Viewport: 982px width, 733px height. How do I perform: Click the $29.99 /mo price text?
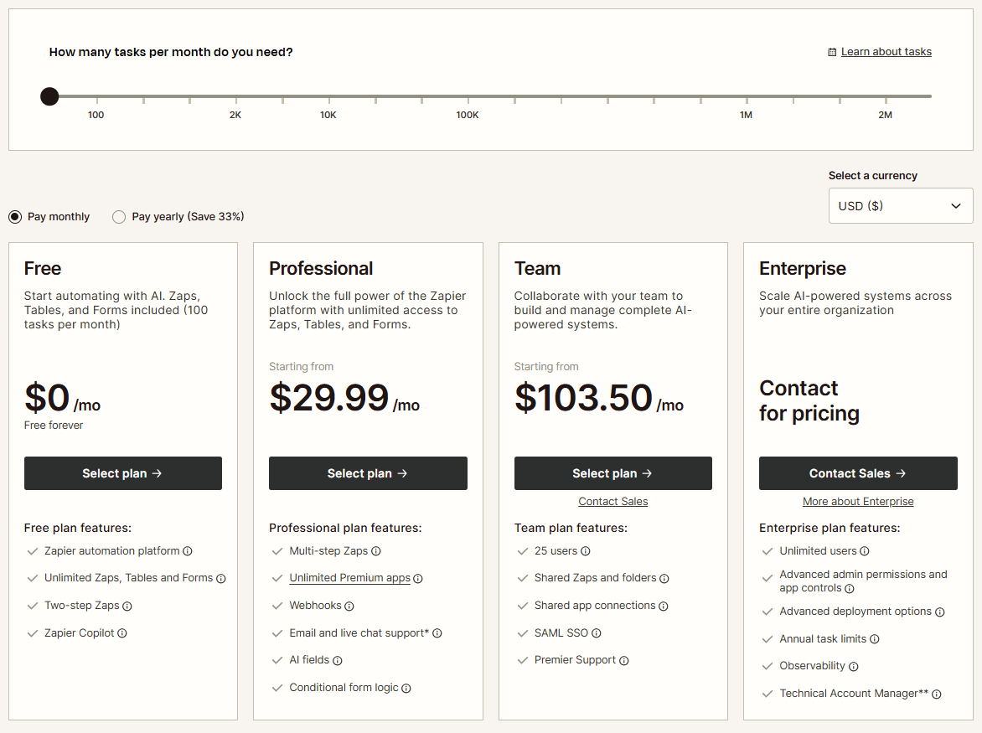pyautogui.click(x=344, y=398)
